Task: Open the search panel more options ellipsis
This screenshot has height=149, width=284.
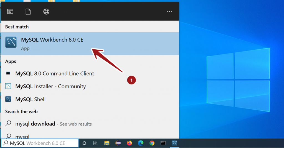Action: pos(169,12)
